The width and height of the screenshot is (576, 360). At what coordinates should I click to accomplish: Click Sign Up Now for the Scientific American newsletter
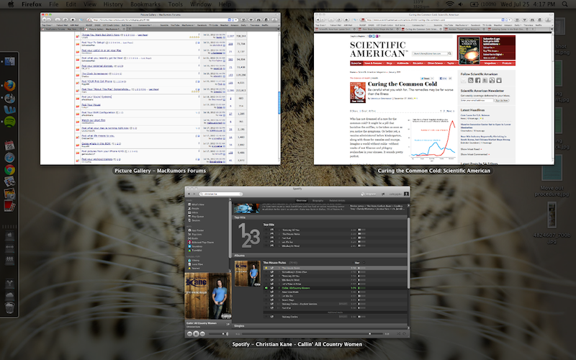pos(501,100)
